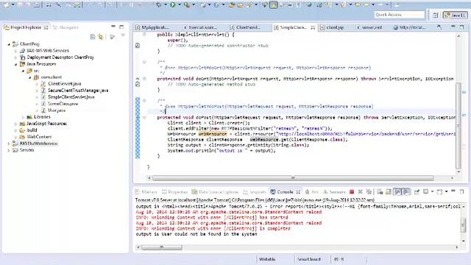This screenshot has height=265, width=471.
Task: Click the Console horizontal scrollbar
Action: click(x=162, y=247)
